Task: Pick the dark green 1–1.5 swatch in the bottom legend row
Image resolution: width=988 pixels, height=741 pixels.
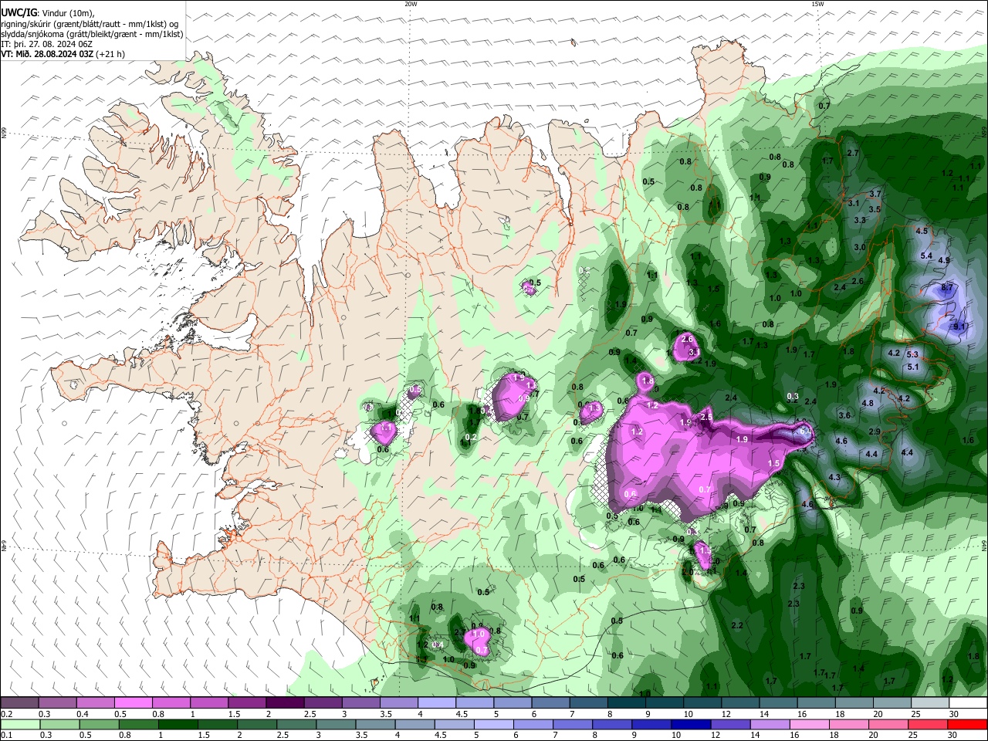Action: point(178,725)
